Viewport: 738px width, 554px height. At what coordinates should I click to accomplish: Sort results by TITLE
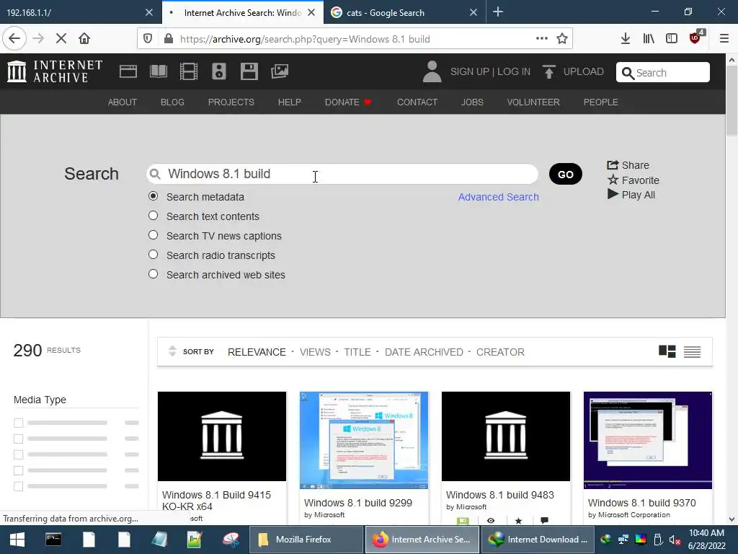point(357,352)
